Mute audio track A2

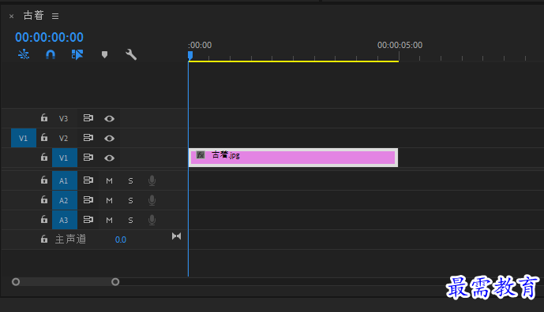click(109, 200)
